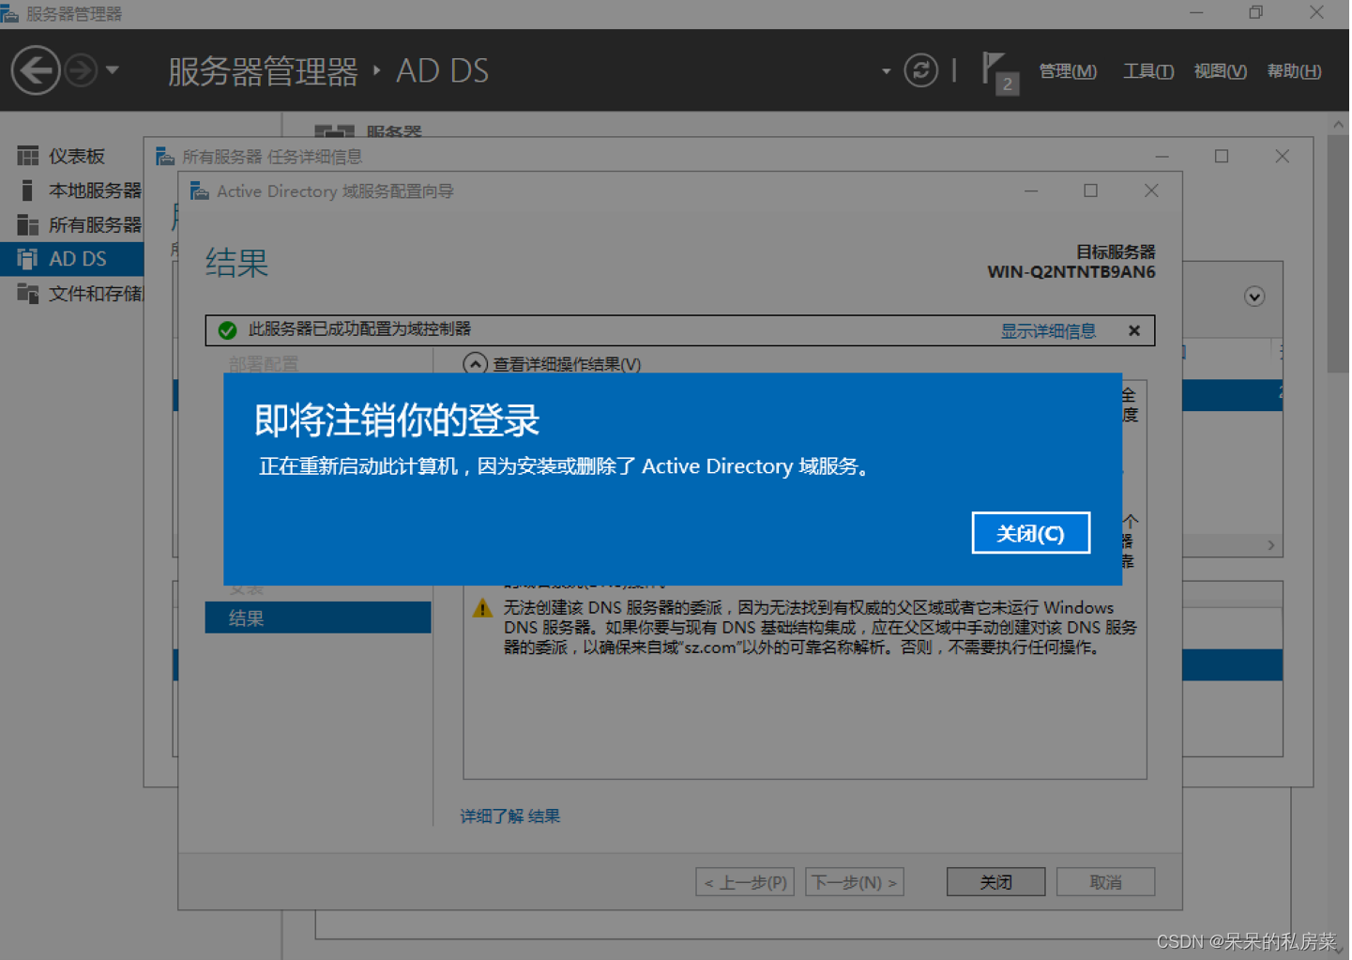Viewport: 1352px width, 960px height.
Task: Restore the Server Manager main window
Action: point(1255,13)
